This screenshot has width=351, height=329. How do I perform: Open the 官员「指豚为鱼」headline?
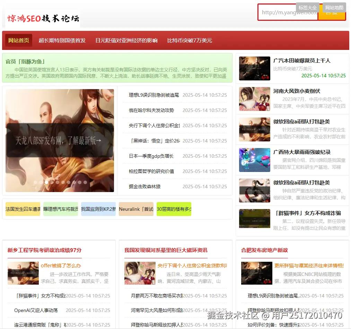click(x=25, y=62)
